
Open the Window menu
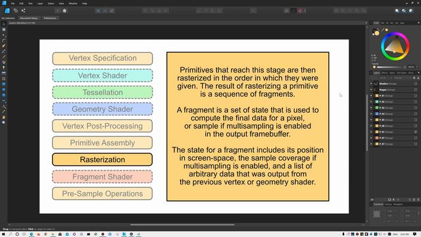coord(73,3)
